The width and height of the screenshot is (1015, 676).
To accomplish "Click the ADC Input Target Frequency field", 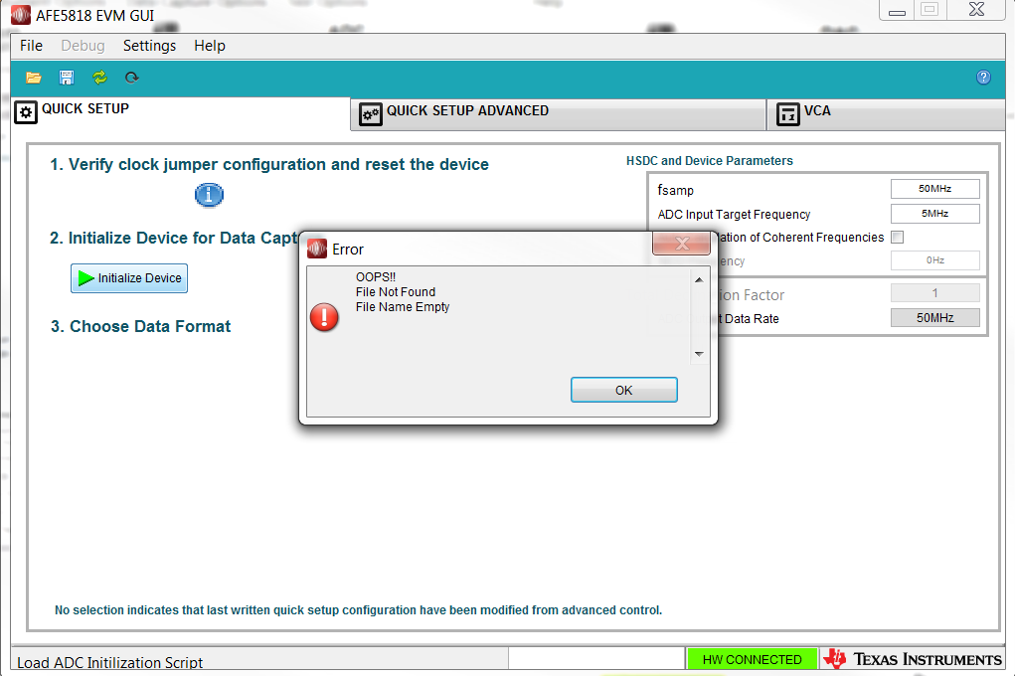I will 934,213.
